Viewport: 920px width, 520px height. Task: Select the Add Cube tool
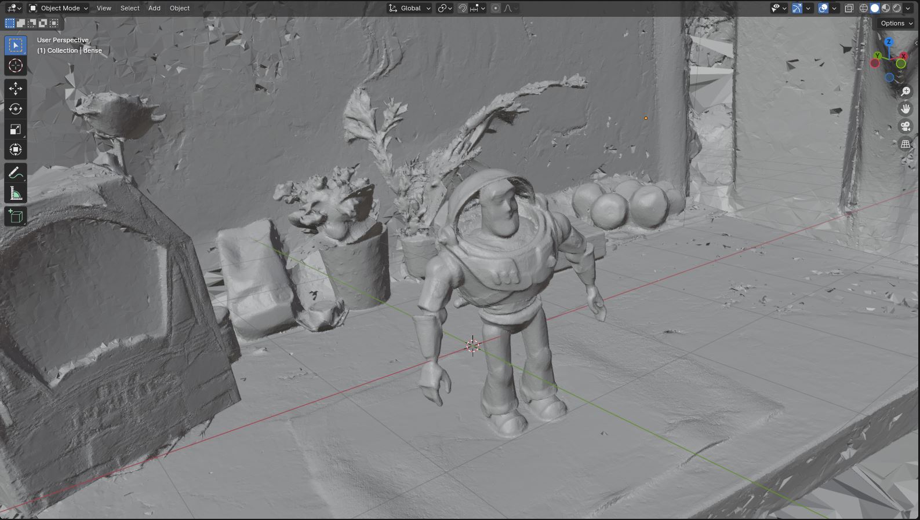point(16,217)
